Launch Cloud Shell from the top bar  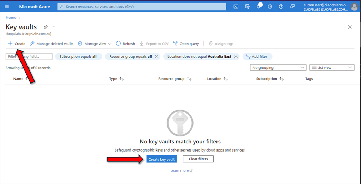coord(236,7)
